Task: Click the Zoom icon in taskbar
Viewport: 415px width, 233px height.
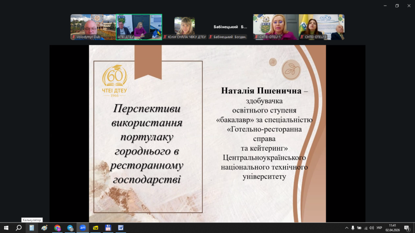Action: point(83,228)
